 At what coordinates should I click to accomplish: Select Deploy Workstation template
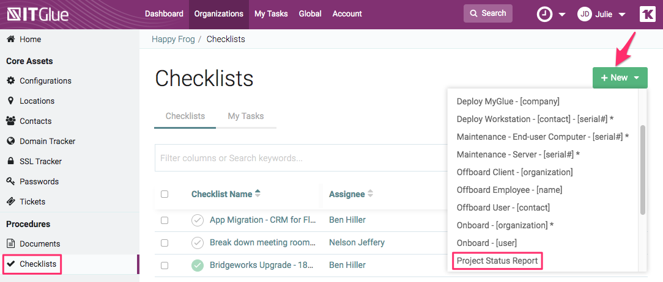[535, 119]
